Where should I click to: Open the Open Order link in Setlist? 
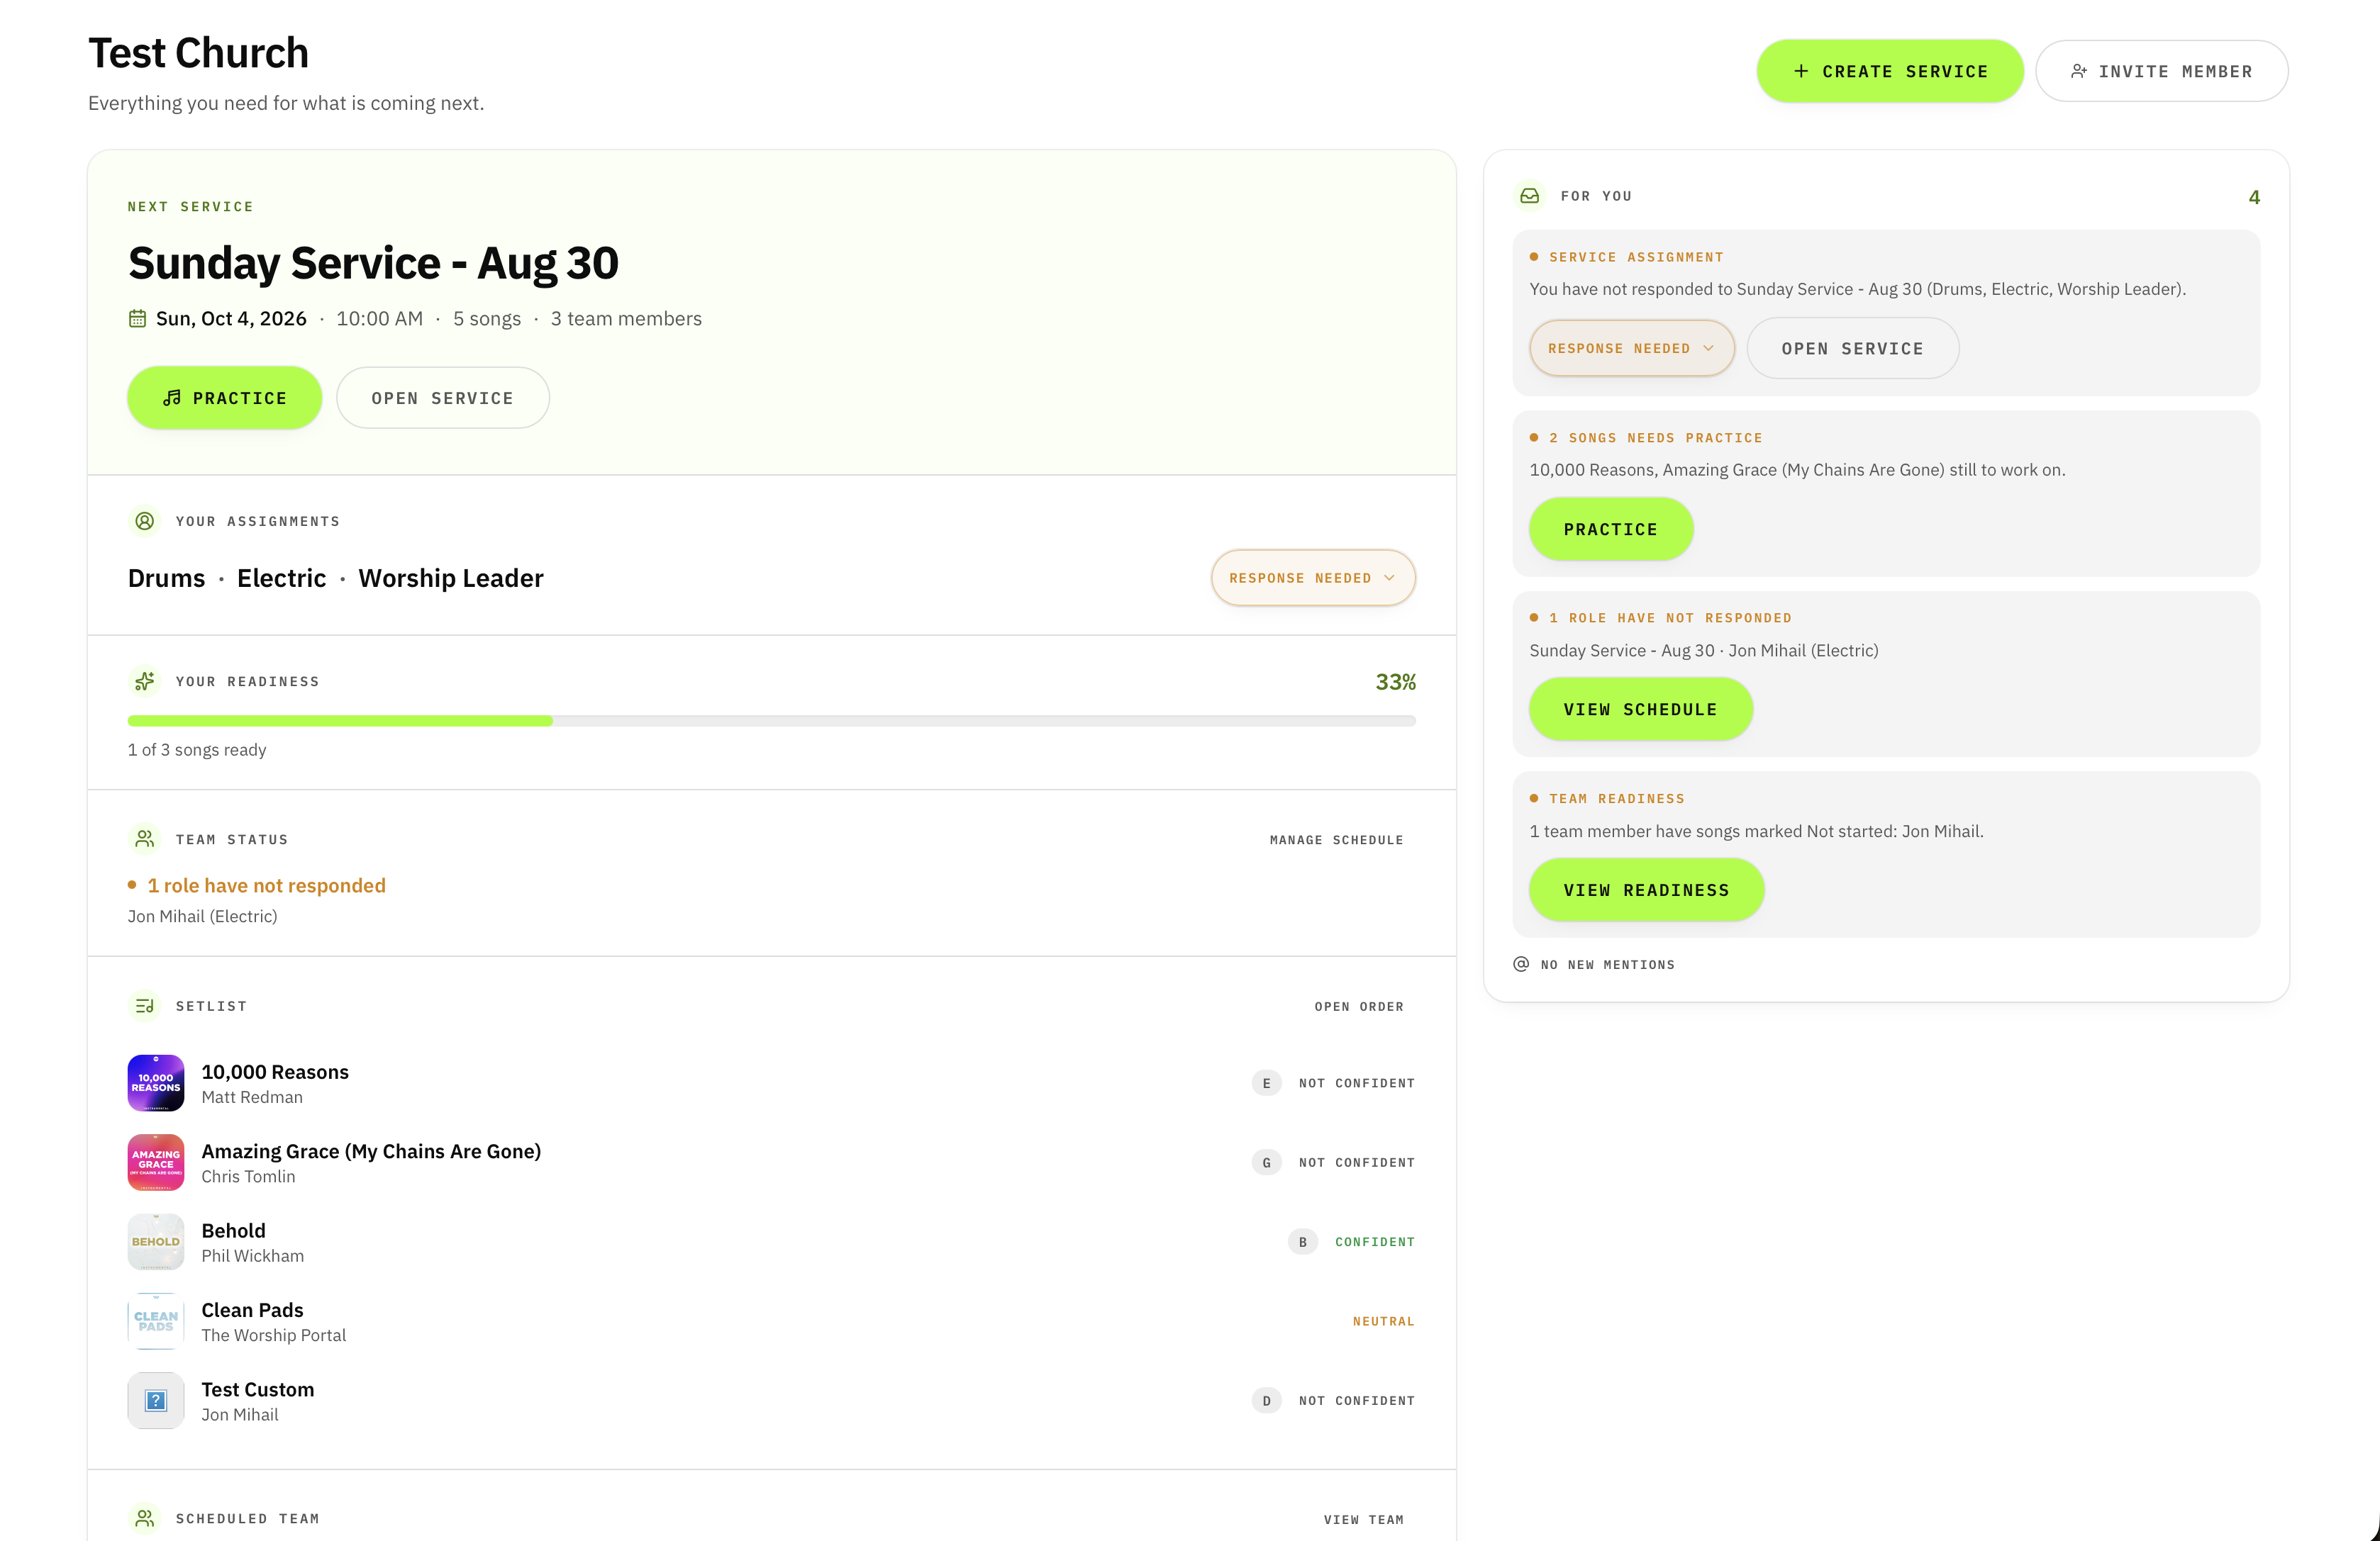1359,1007
